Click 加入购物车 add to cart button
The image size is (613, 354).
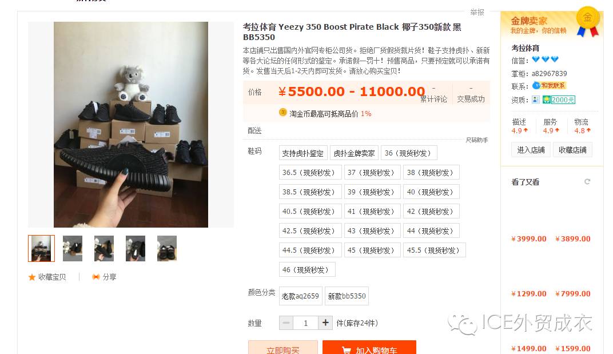pos(369,348)
